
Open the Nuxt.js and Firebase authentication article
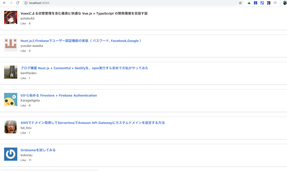pos(81,41)
